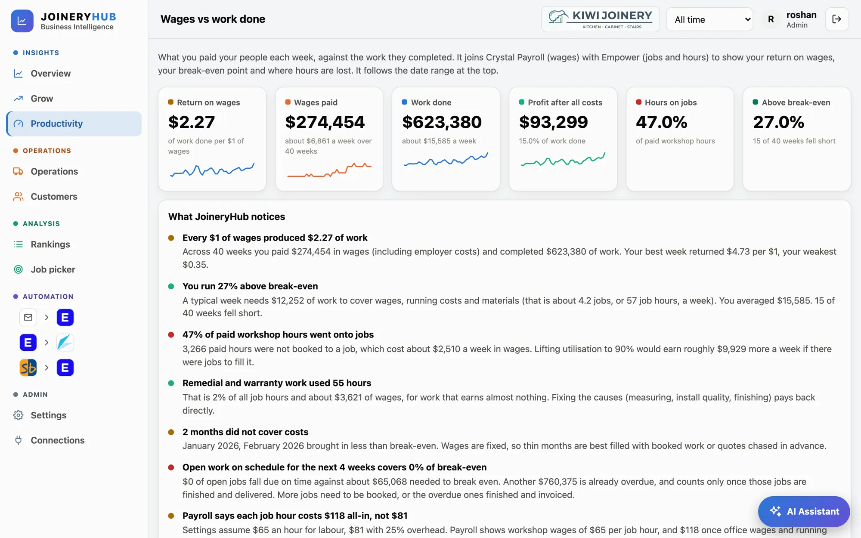Click the Settings gear icon
This screenshot has width=861, height=538.
click(18, 415)
